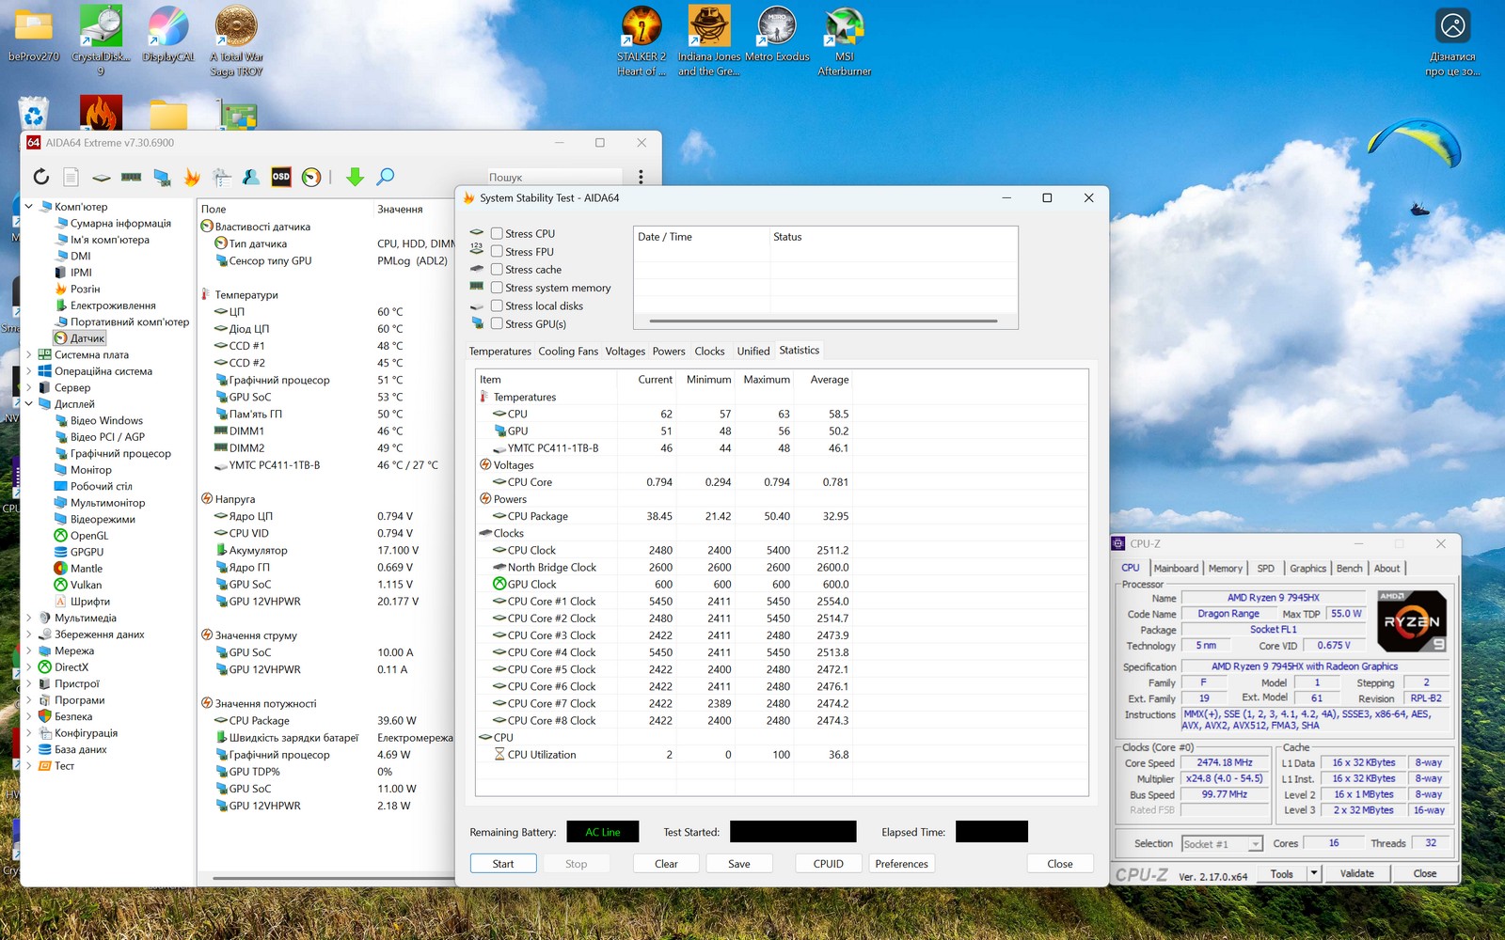Tick the Stress GPU(s) checkbox
1505x940 pixels.
coord(497,324)
